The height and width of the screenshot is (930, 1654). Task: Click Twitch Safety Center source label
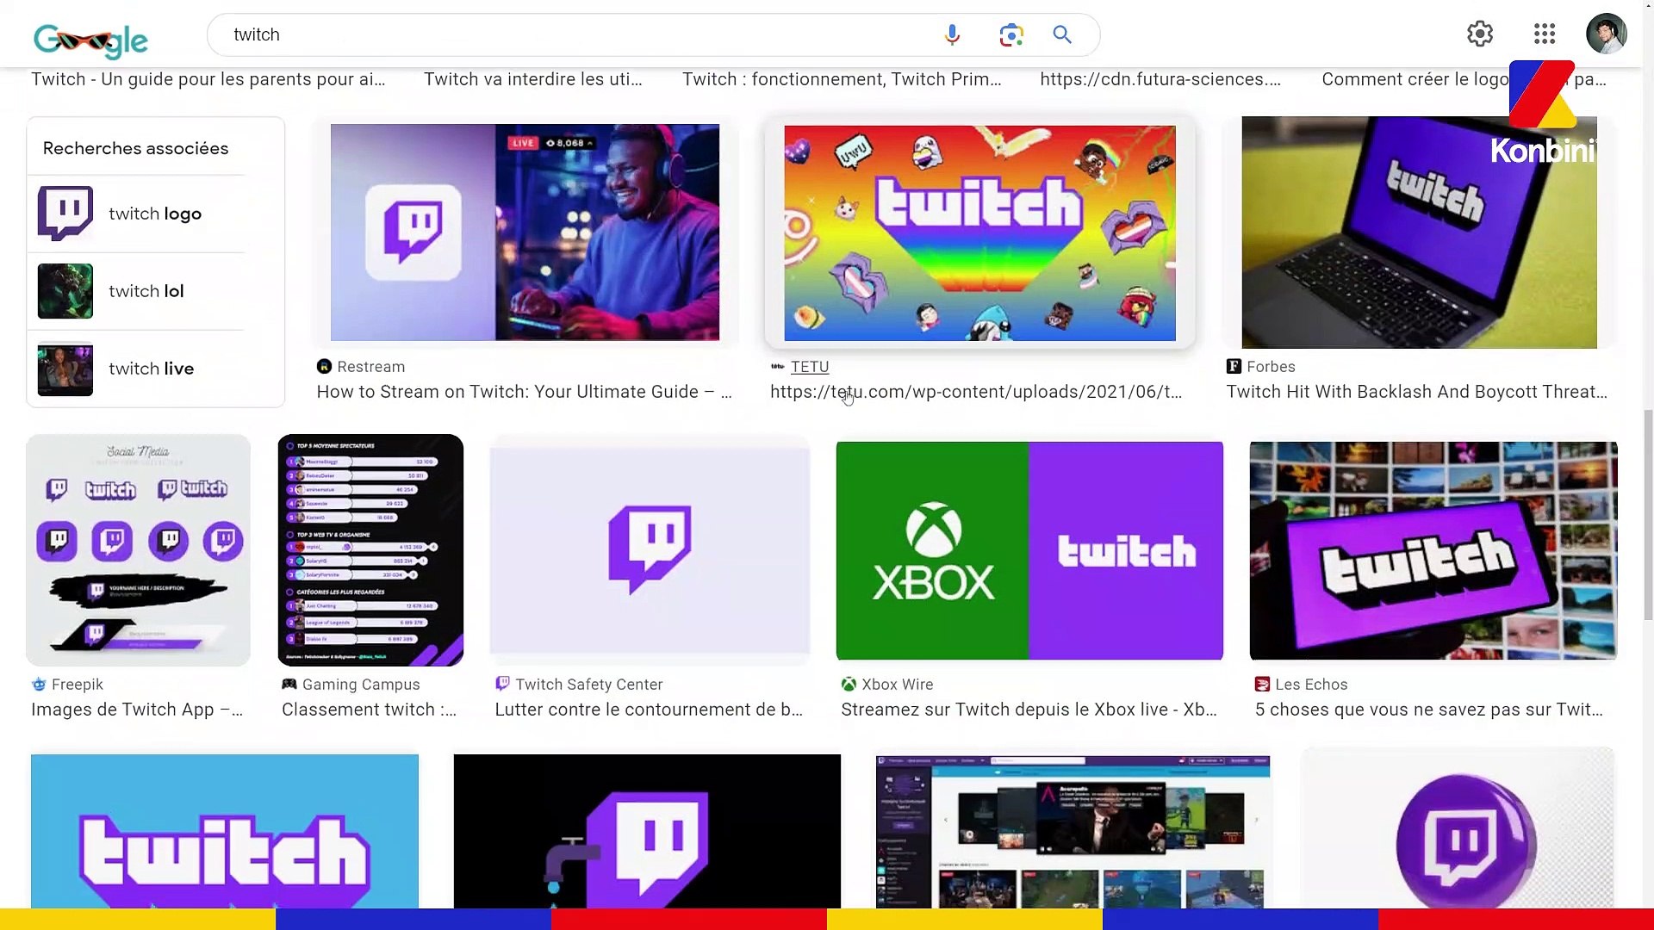[x=589, y=685]
